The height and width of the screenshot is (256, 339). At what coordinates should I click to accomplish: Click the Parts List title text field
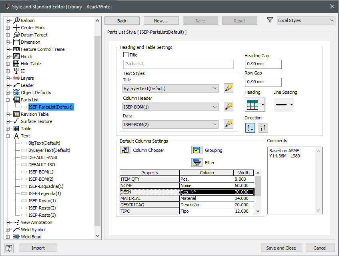coord(179,64)
